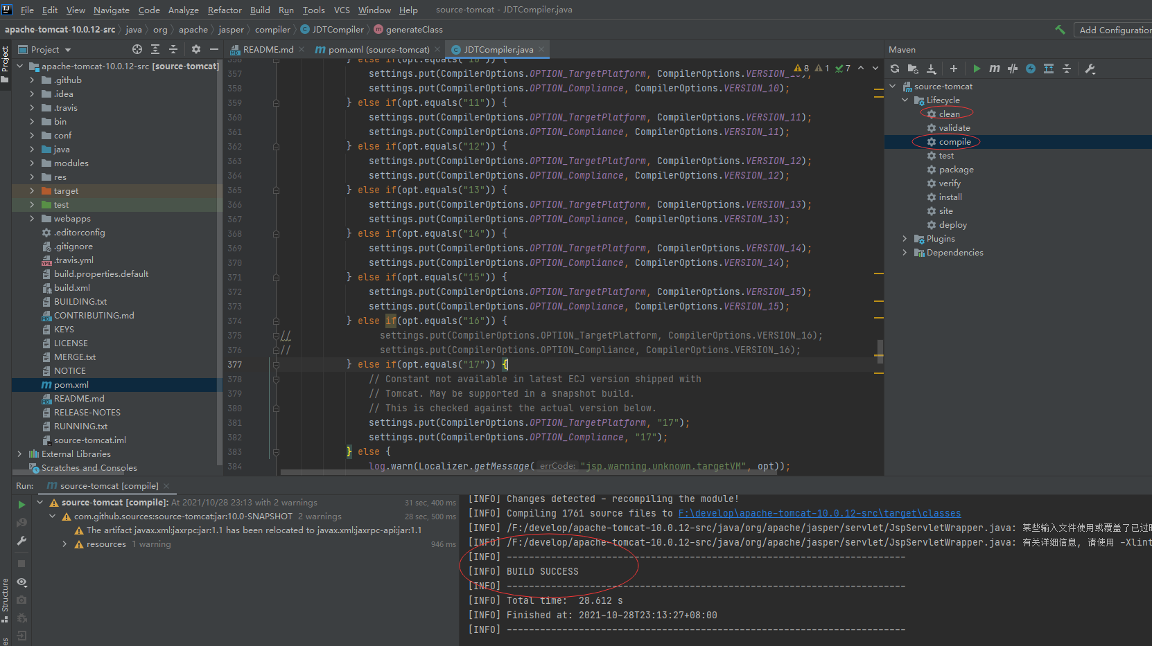Viewport: 1152px width, 646px height.
Task: Expand the target folder
Action: 32,191
